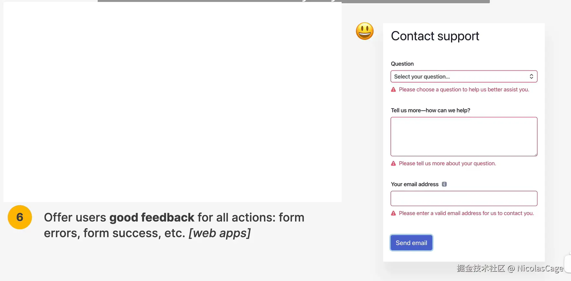The width and height of the screenshot is (571, 281).
Task: Focus the 'Tell us more' textarea
Action: pyautogui.click(x=464, y=137)
